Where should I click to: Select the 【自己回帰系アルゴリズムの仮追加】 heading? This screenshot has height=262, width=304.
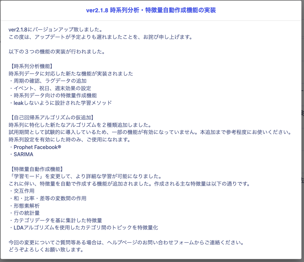tap(51, 118)
